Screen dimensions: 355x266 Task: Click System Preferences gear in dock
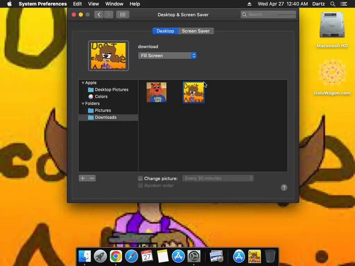(x=194, y=256)
